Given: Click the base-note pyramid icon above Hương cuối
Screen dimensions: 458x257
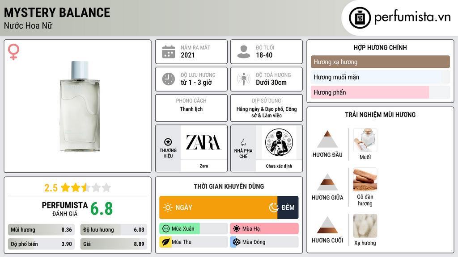Looking at the screenshot, I should (327, 225).
